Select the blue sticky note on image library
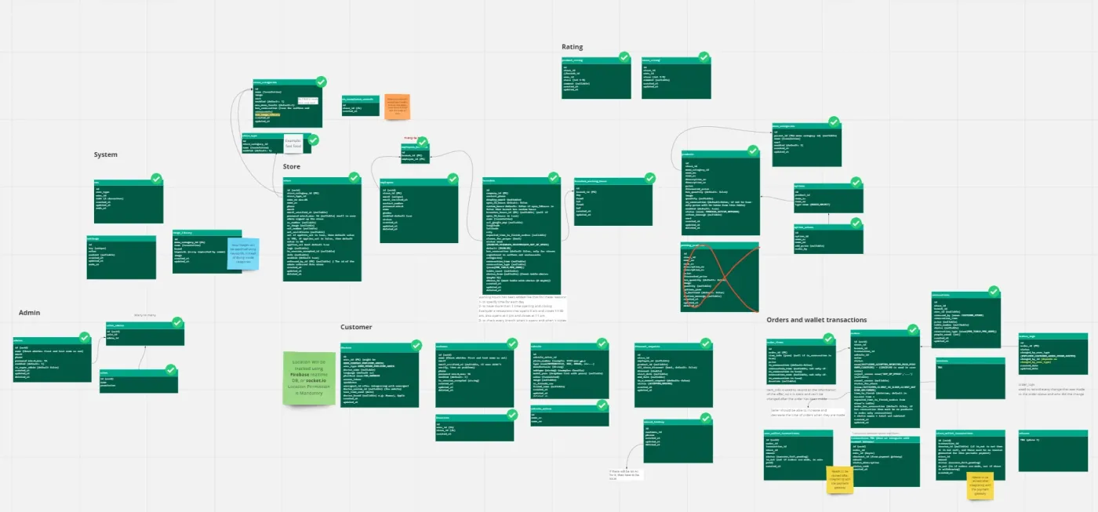Image resolution: width=1098 pixels, height=512 pixels. coord(243,254)
